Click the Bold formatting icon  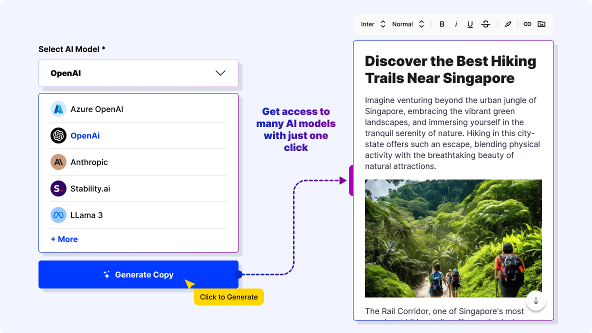coord(442,24)
